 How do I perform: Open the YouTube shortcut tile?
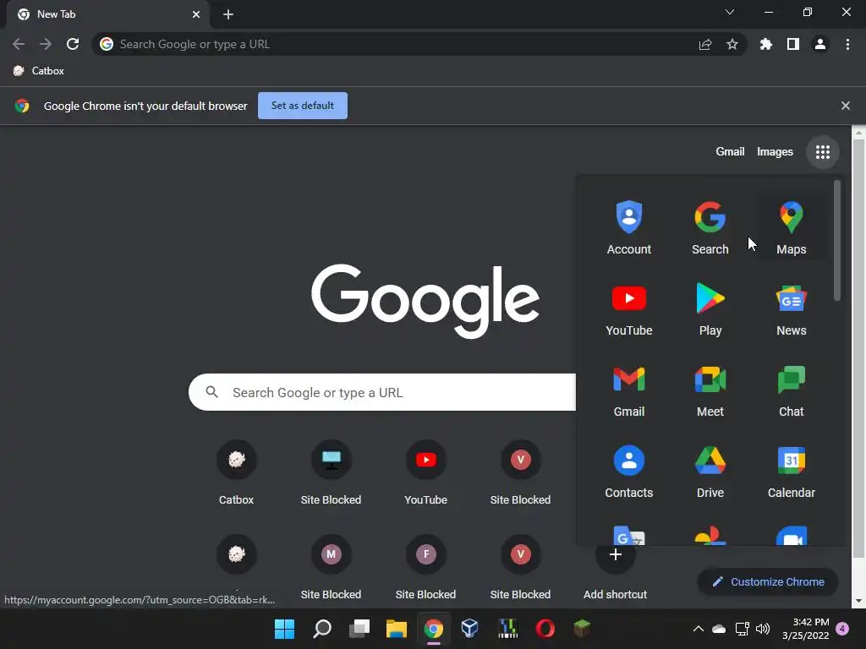425,473
